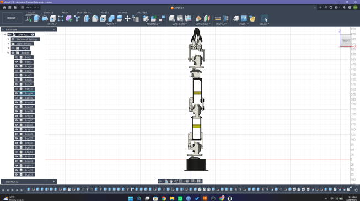Select the Press Pull tool

pyautogui.click(x=87, y=18)
